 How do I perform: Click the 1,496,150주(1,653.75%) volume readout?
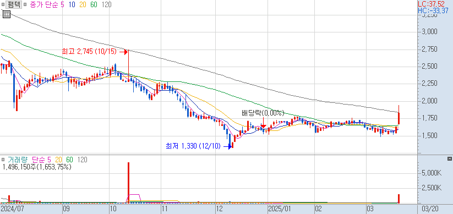(37, 167)
